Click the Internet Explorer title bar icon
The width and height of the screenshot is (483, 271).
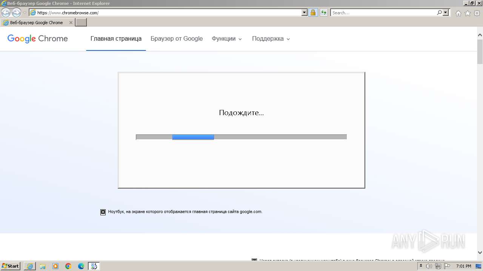click(4, 3)
